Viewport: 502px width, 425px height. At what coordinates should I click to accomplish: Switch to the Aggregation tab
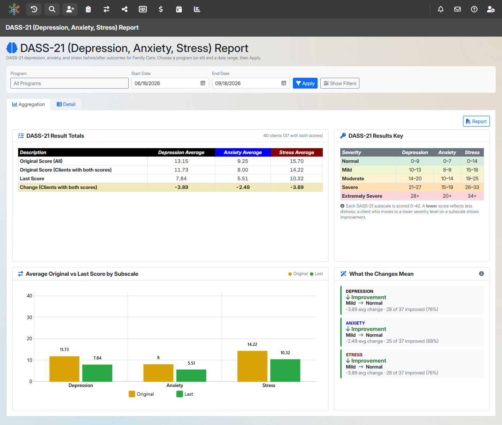click(x=29, y=104)
